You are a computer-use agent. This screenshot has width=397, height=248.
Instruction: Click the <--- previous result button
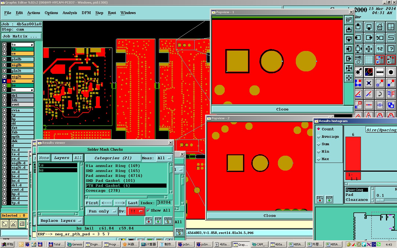coord(106,203)
